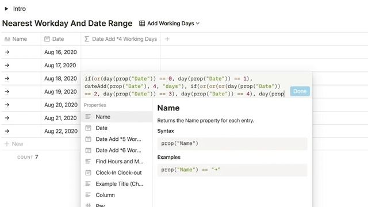
Task: Click the Date Add *4 Working Days column header
Action: point(121,39)
